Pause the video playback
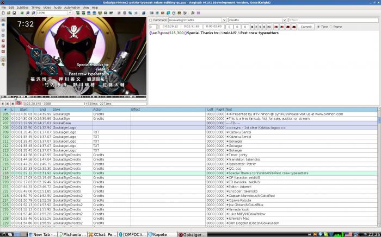Screen dimensions: 381x237 click(x=13, y=104)
